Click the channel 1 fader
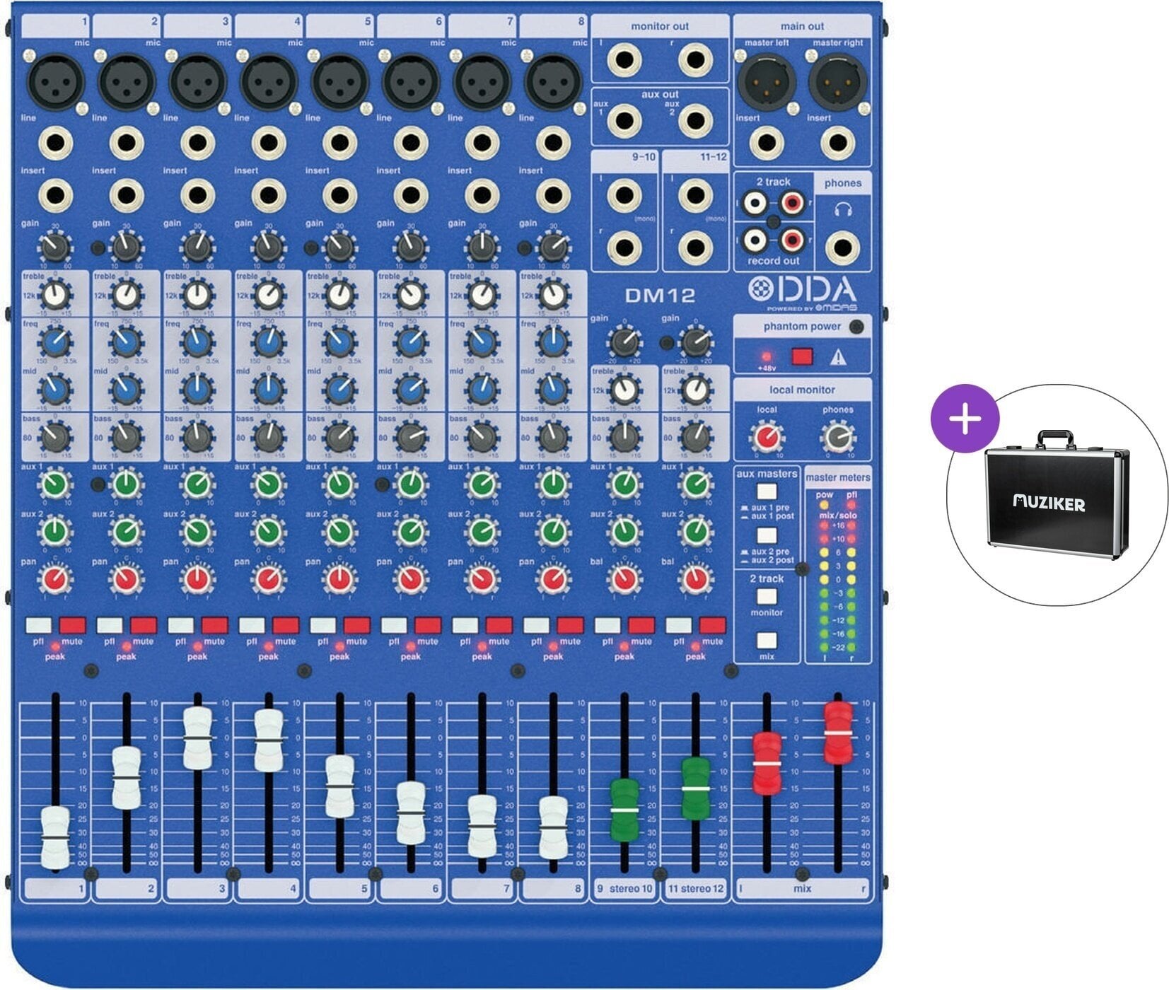This screenshot has width=1169, height=990. pos(55,837)
